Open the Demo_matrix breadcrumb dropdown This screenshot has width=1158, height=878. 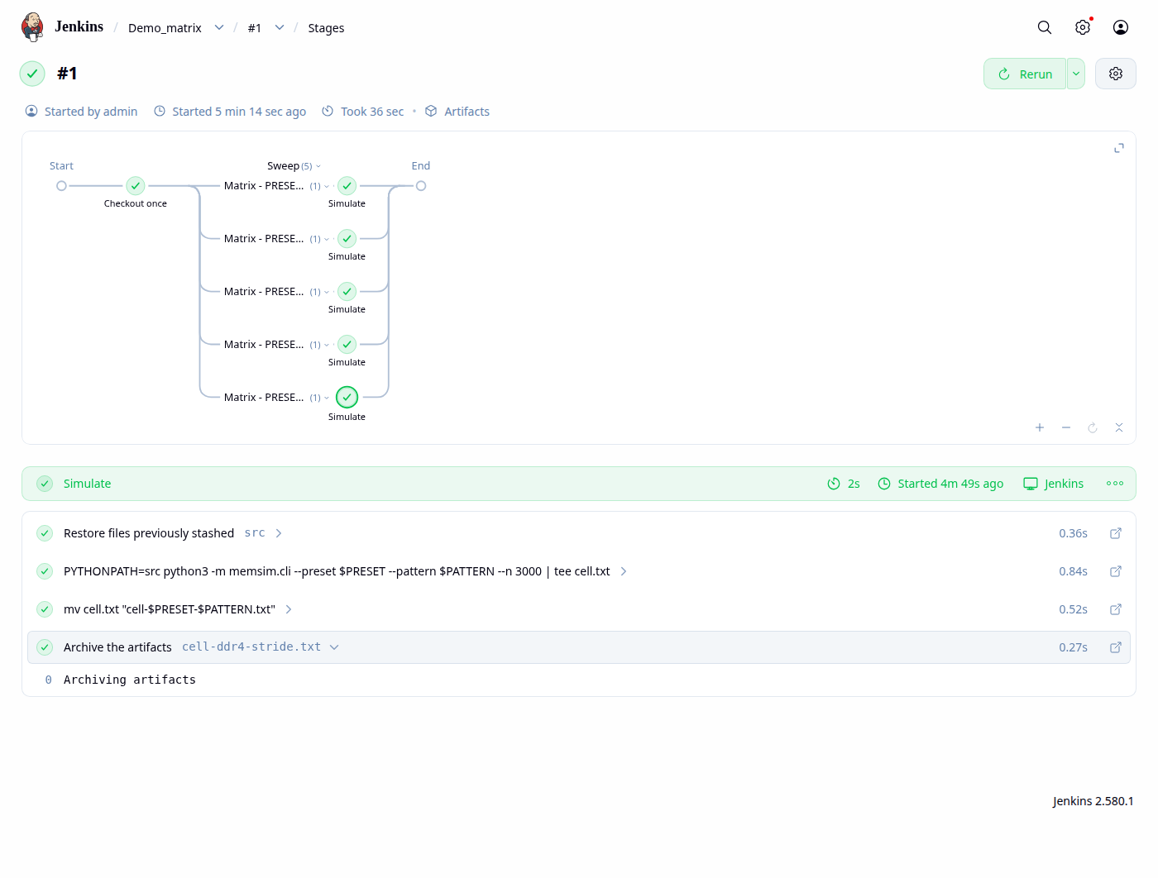[219, 27]
